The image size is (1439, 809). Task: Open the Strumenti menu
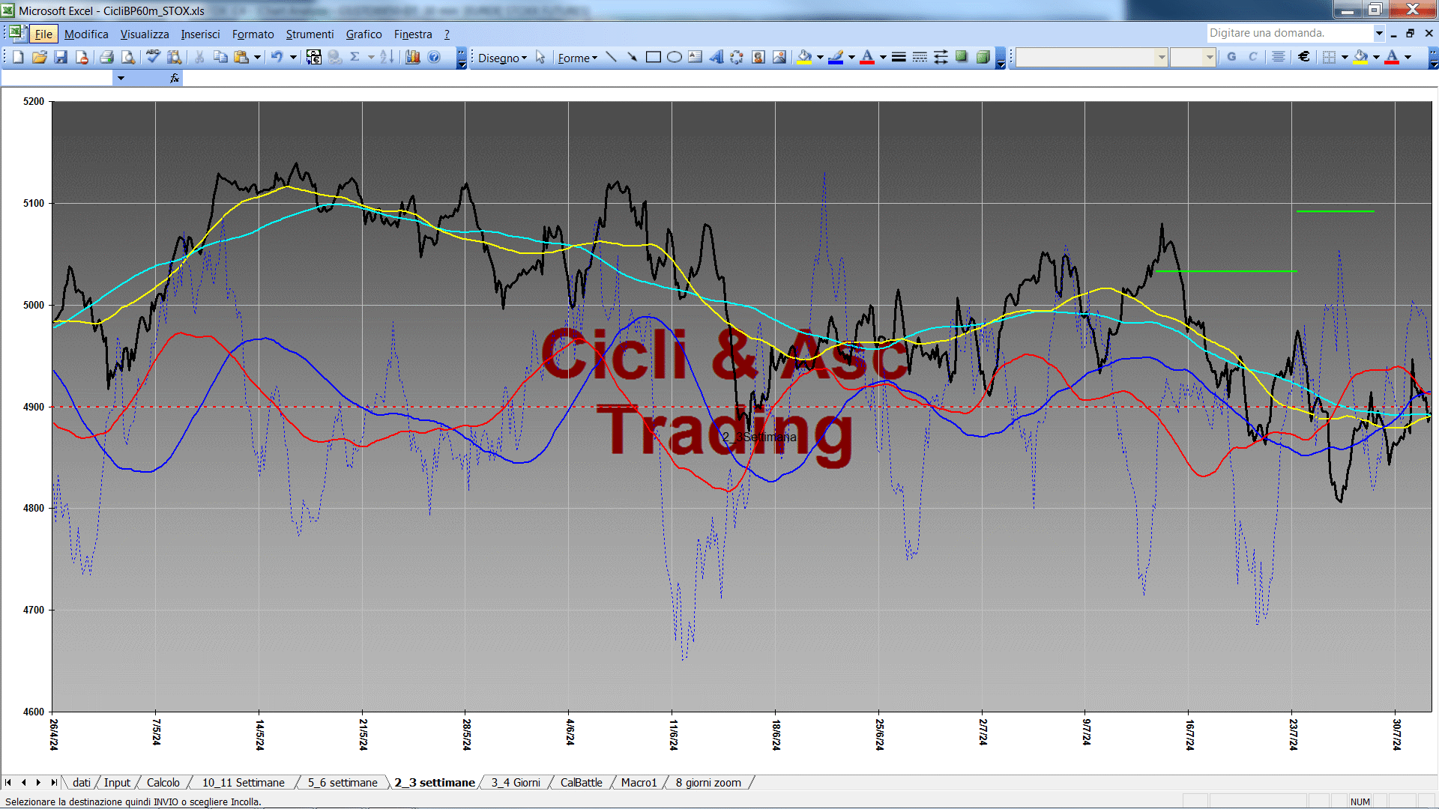(310, 34)
